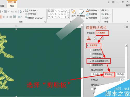This screenshot has width=130, height=97.
Task: Select the triangle shape
Action: pyautogui.click(x=52, y=14)
